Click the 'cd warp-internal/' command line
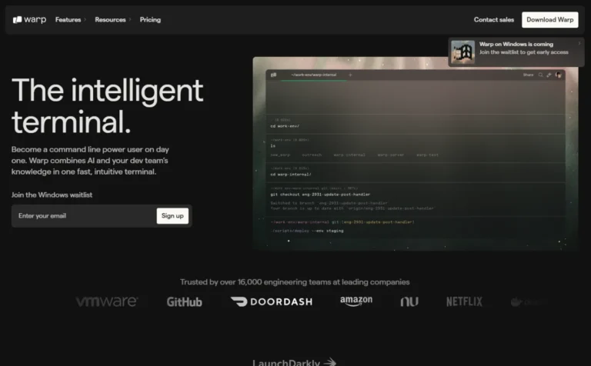Screen dimensions: 591x366 [x=291, y=175]
